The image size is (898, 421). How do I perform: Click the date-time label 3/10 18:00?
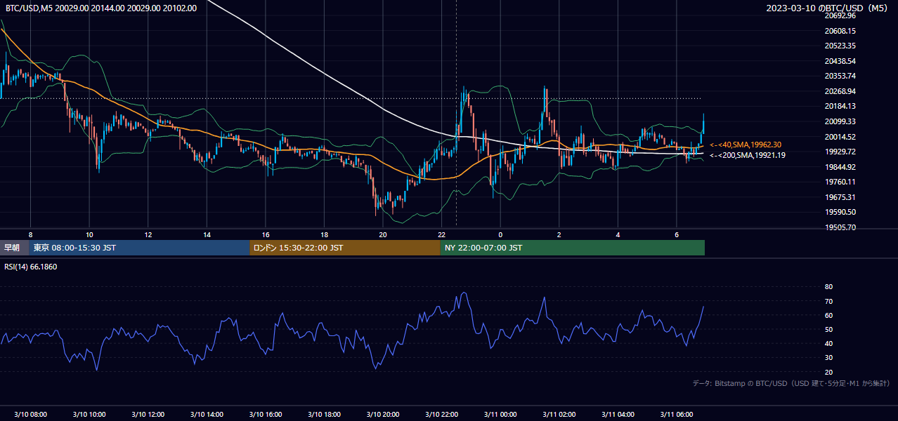point(324,415)
